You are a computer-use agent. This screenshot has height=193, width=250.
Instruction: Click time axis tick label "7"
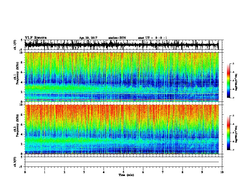pos(163,172)
